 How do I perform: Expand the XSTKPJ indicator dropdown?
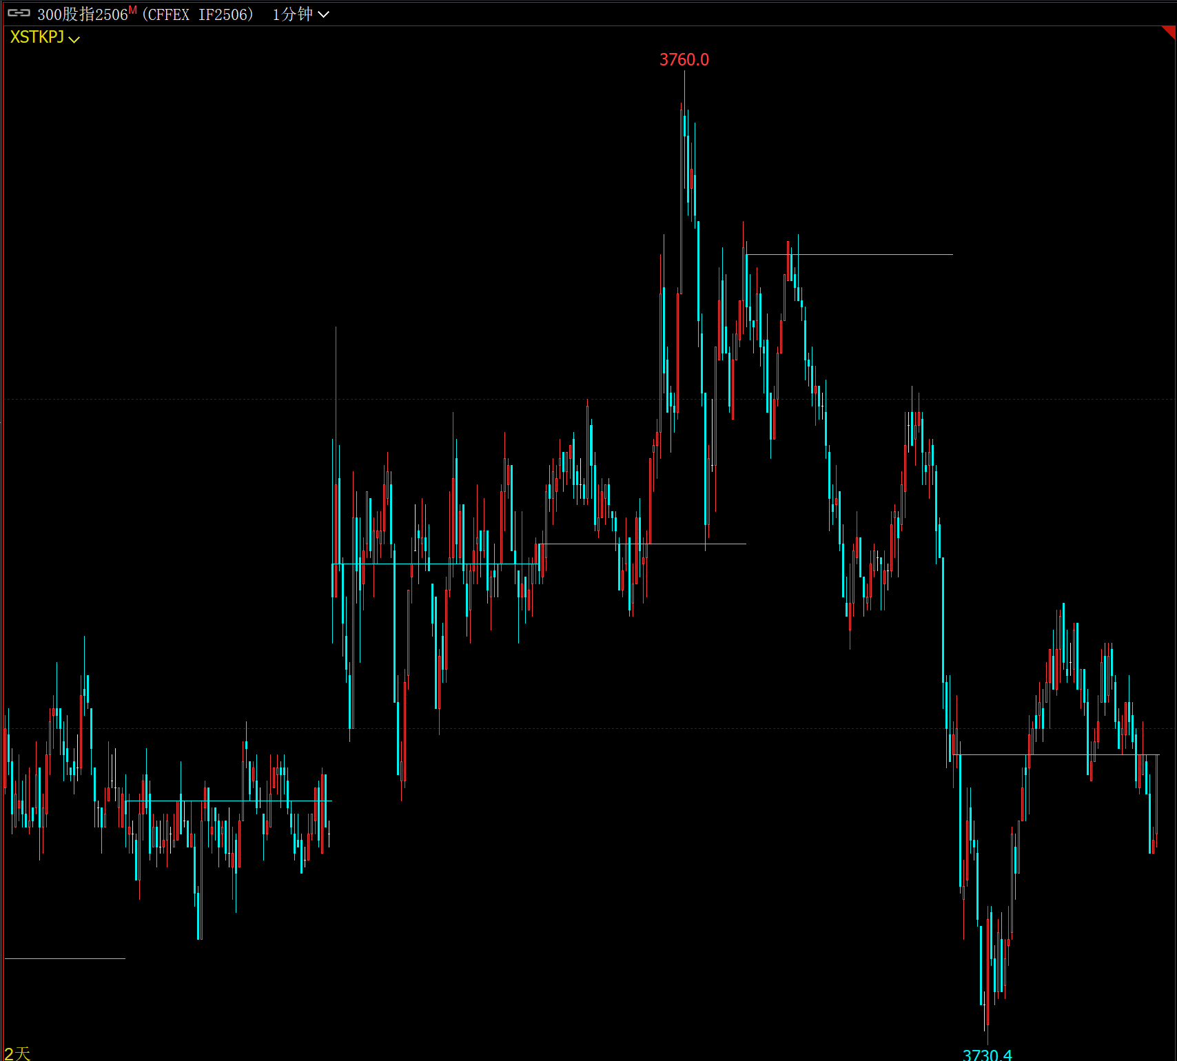[x=45, y=37]
